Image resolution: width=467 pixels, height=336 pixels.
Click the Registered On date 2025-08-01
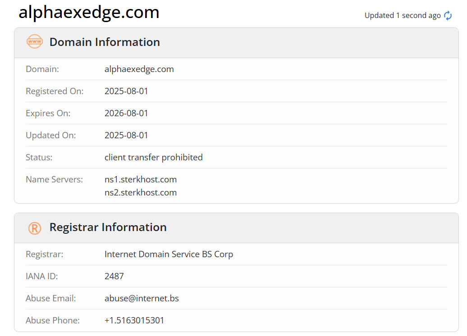126,91
